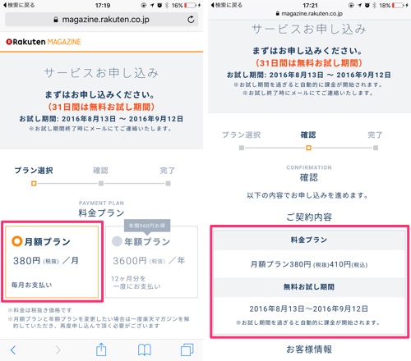
Task: Tap the Safari reload icon in address bar
Action: point(191,20)
